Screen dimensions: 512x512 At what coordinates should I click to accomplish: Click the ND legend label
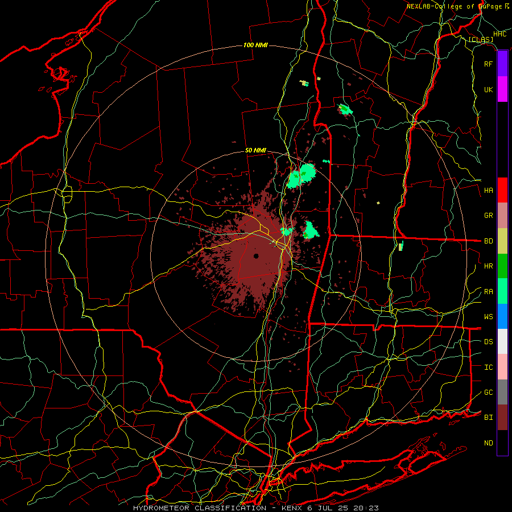click(488, 443)
